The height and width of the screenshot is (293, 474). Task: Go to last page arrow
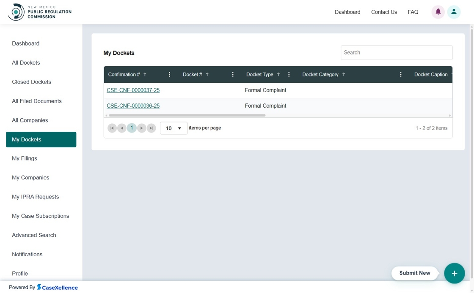[x=152, y=128]
